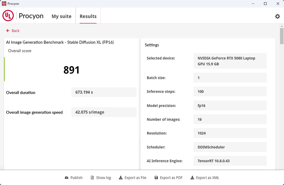Click the Export as PDF save icon
The height and width of the screenshot is (185, 284).
pos(156,178)
